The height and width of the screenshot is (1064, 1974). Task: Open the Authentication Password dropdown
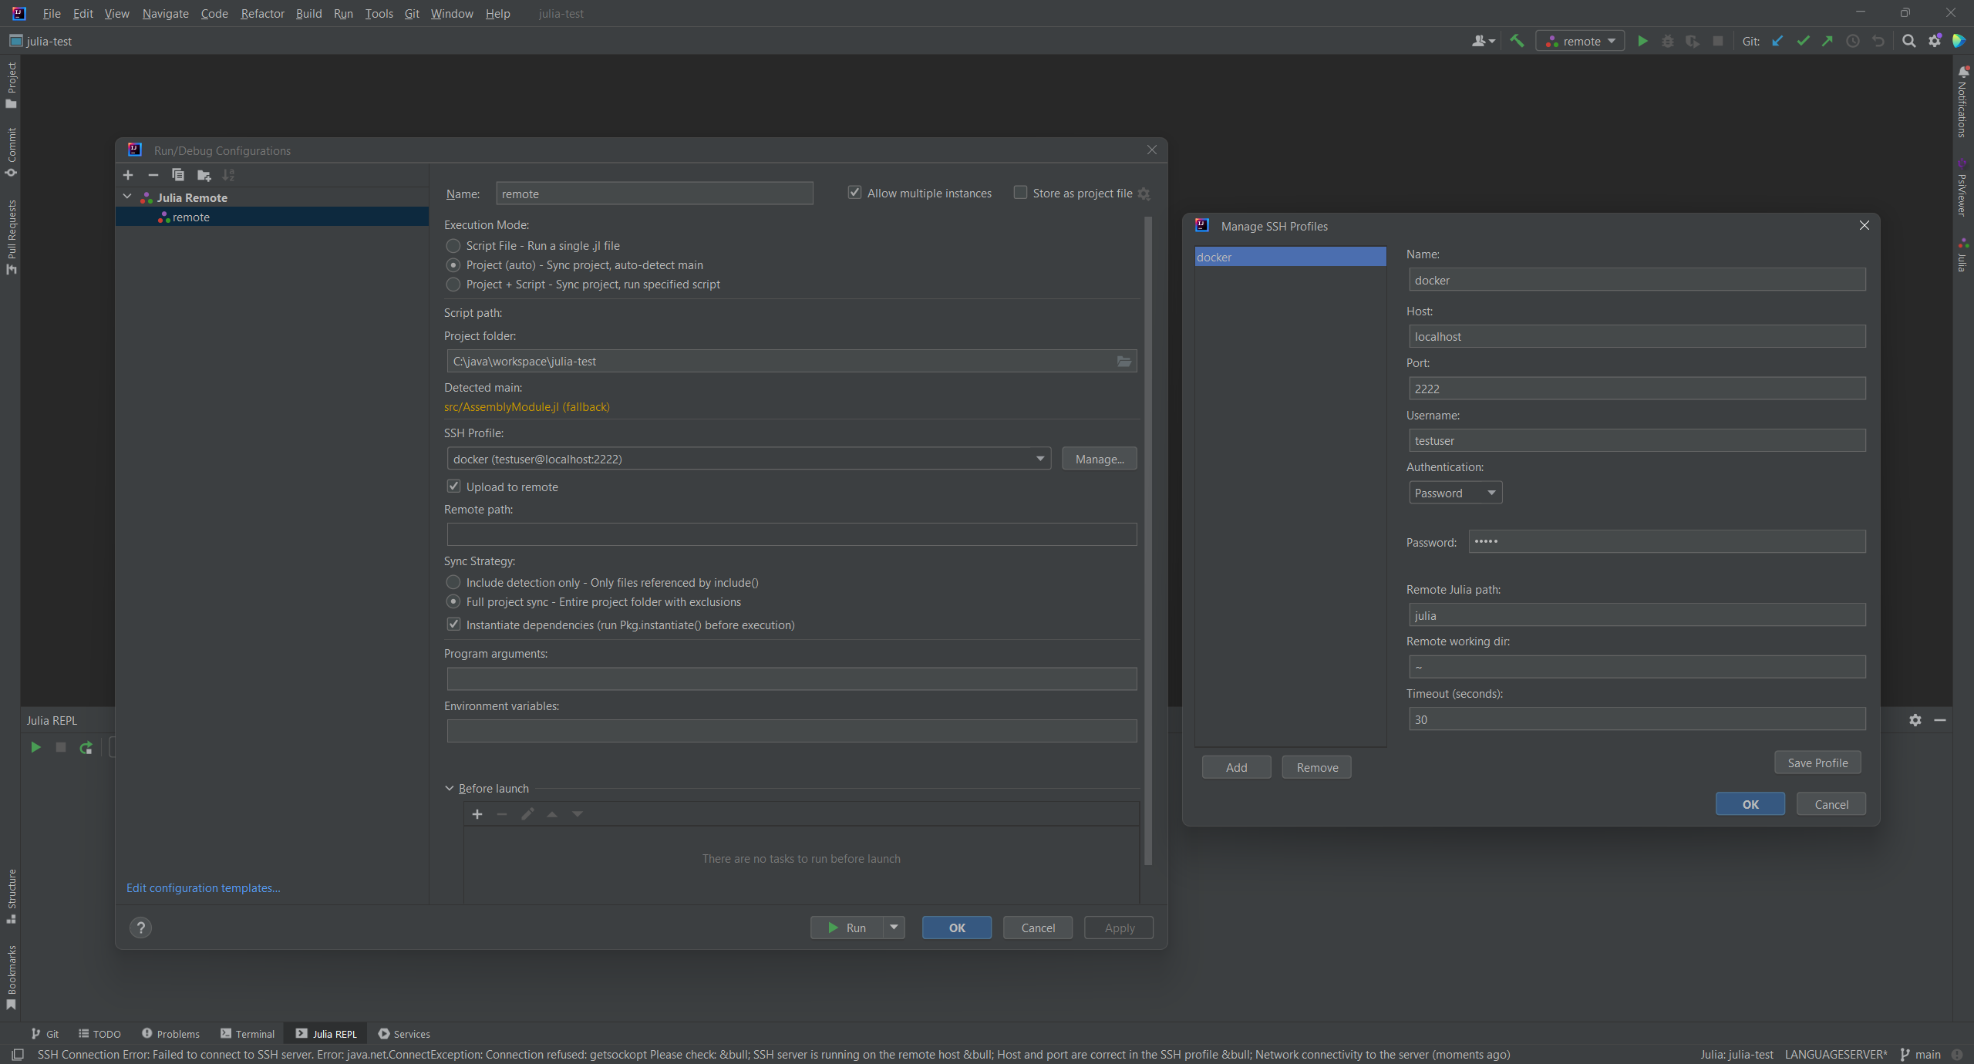click(x=1455, y=493)
